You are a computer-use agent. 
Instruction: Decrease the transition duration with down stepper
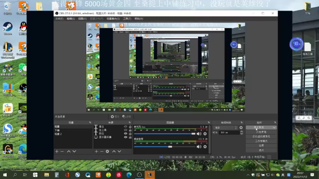coord(242,134)
